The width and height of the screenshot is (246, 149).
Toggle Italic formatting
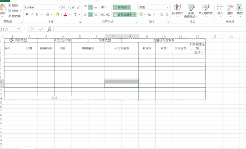[x=32, y=15]
